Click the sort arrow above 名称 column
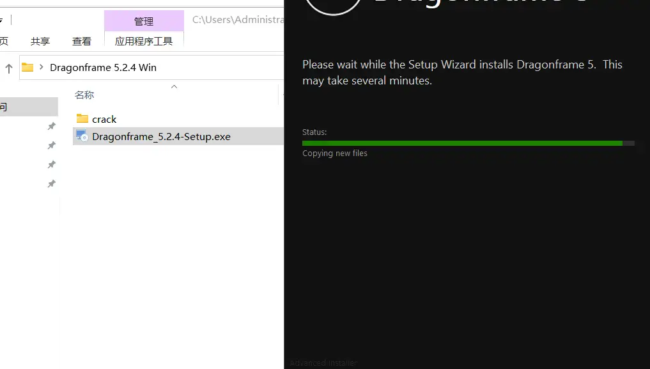 [174, 87]
